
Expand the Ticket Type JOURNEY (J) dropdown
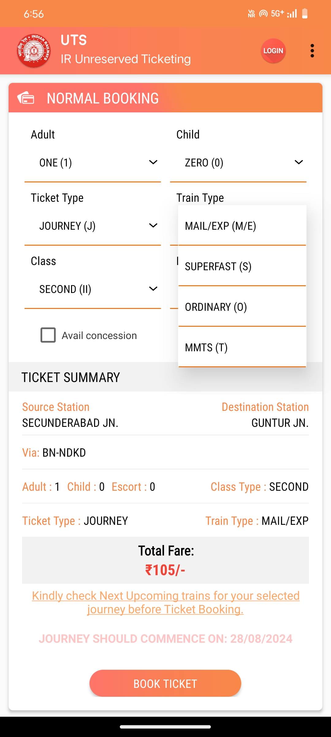pyautogui.click(x=93, y=226)
